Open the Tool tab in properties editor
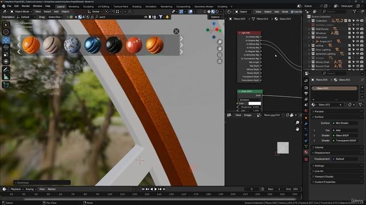This screenshot has width=366, height=205. [x=306, y=81]
